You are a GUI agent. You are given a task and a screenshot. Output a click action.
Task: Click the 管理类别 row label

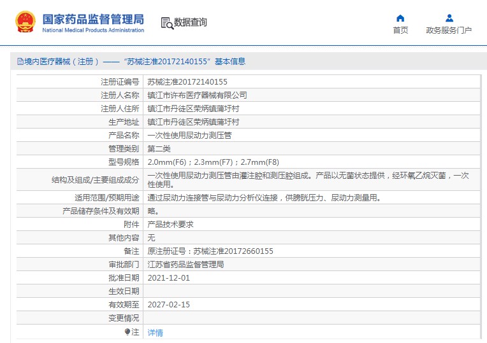click(x=124, y=148)
